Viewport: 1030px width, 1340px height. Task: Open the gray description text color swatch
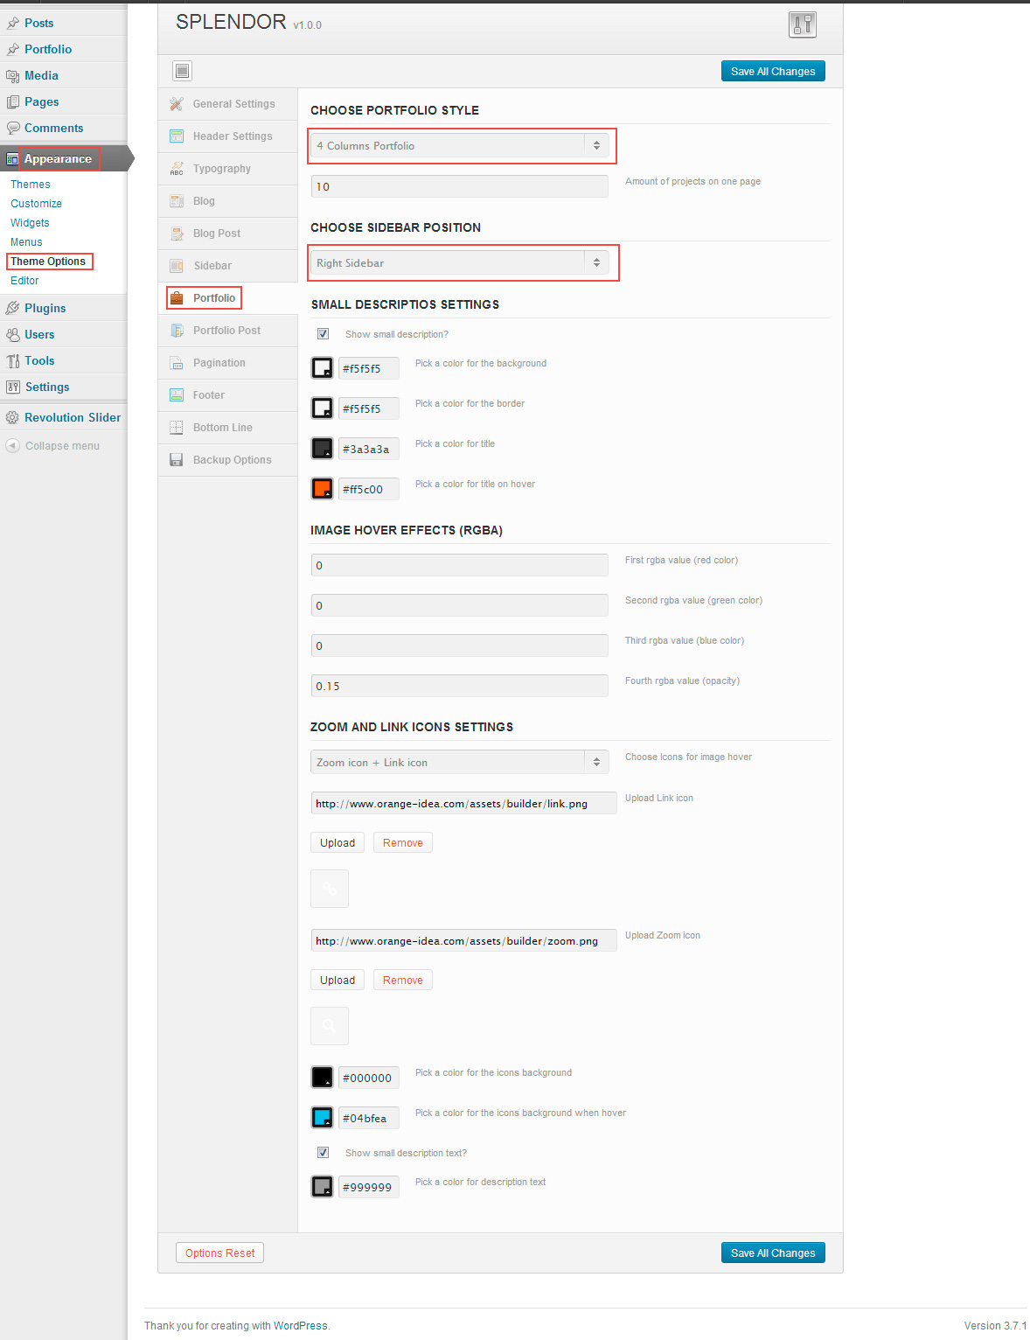point(323,1187)
